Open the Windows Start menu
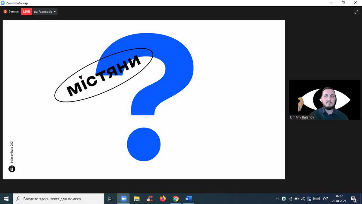The height and width of the screenshot is (204, 362). 6,199
